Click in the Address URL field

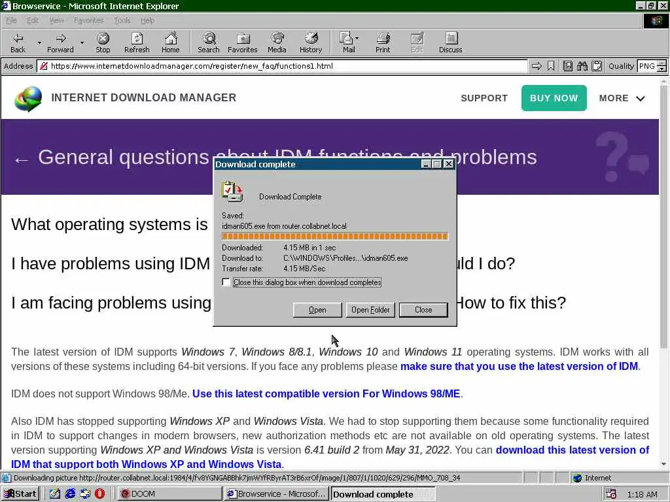[x=283, y=66]
